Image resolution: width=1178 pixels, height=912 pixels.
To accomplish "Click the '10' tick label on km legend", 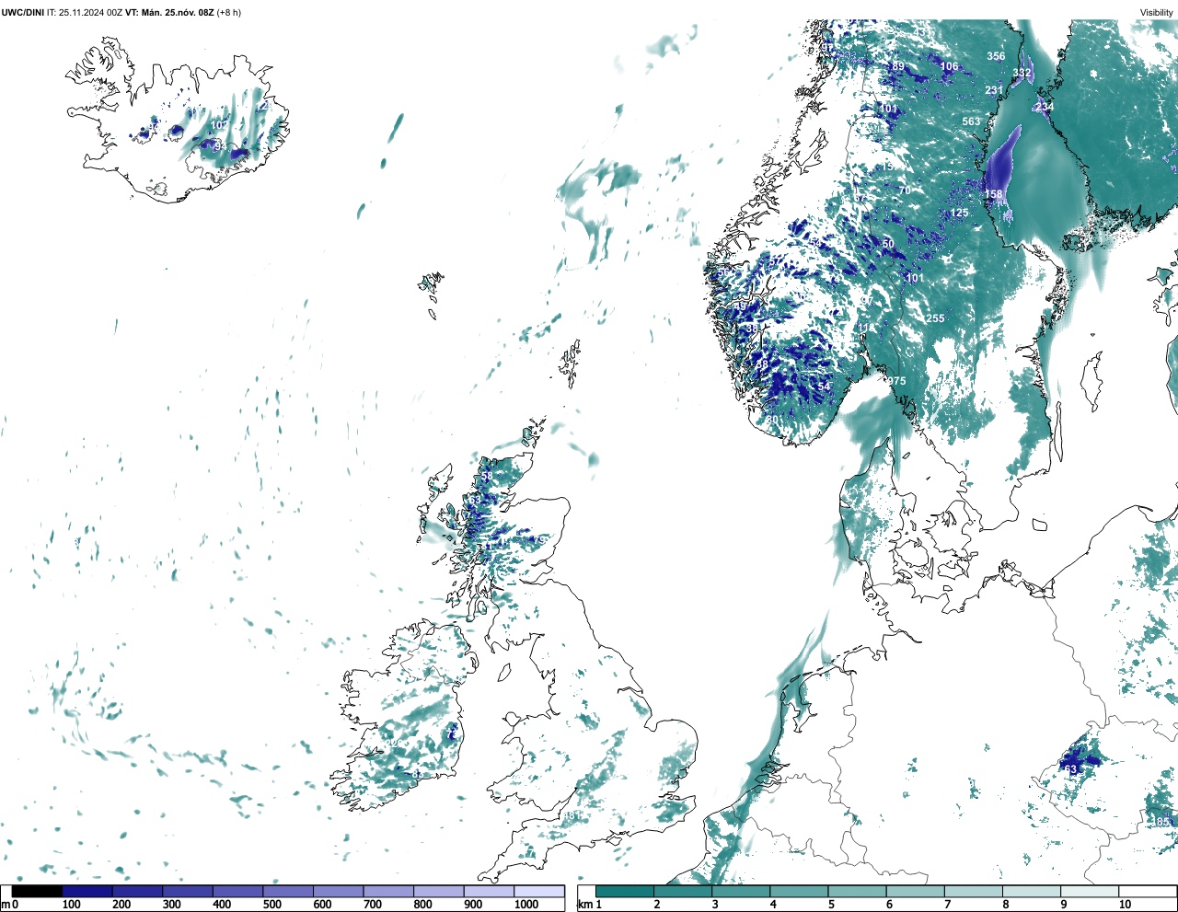I will click(x=1125, y=905).
